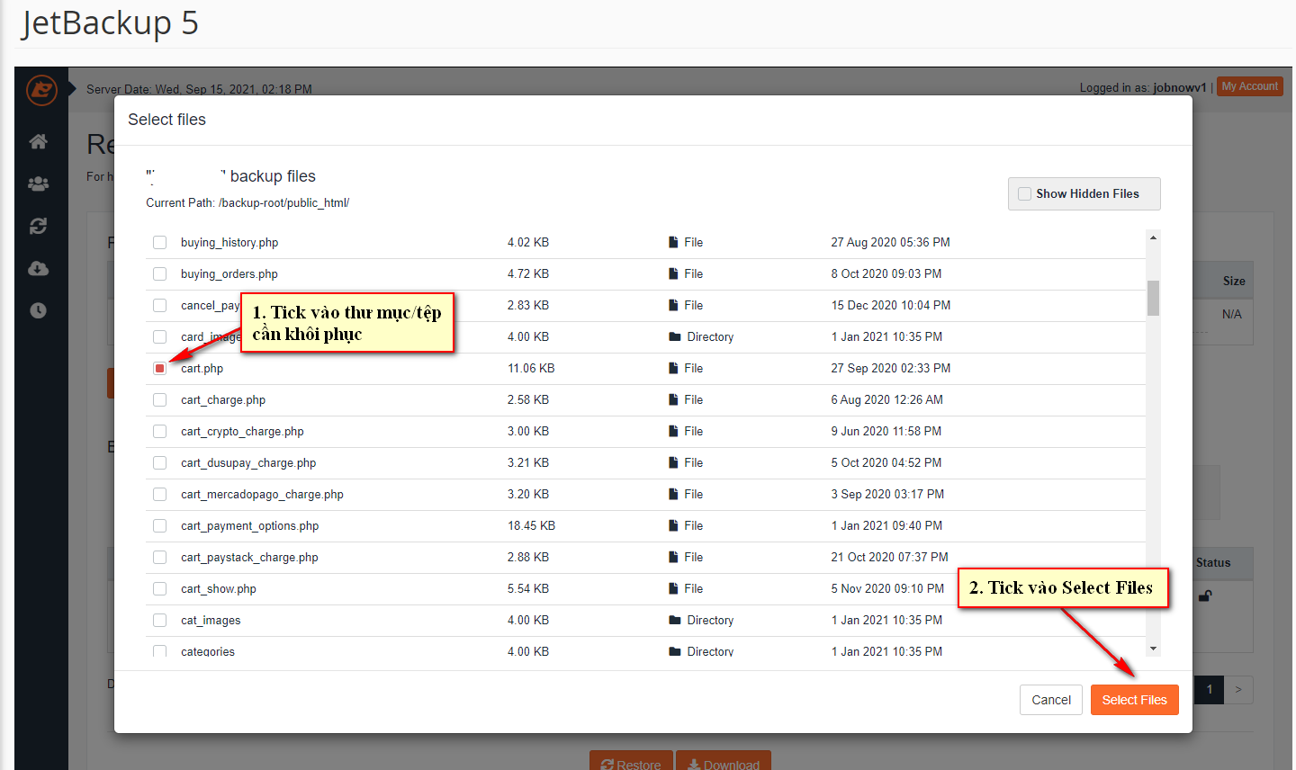Click the cart_crypto_charge.php file name
The image size is (1296, 770).
(242, 431)
